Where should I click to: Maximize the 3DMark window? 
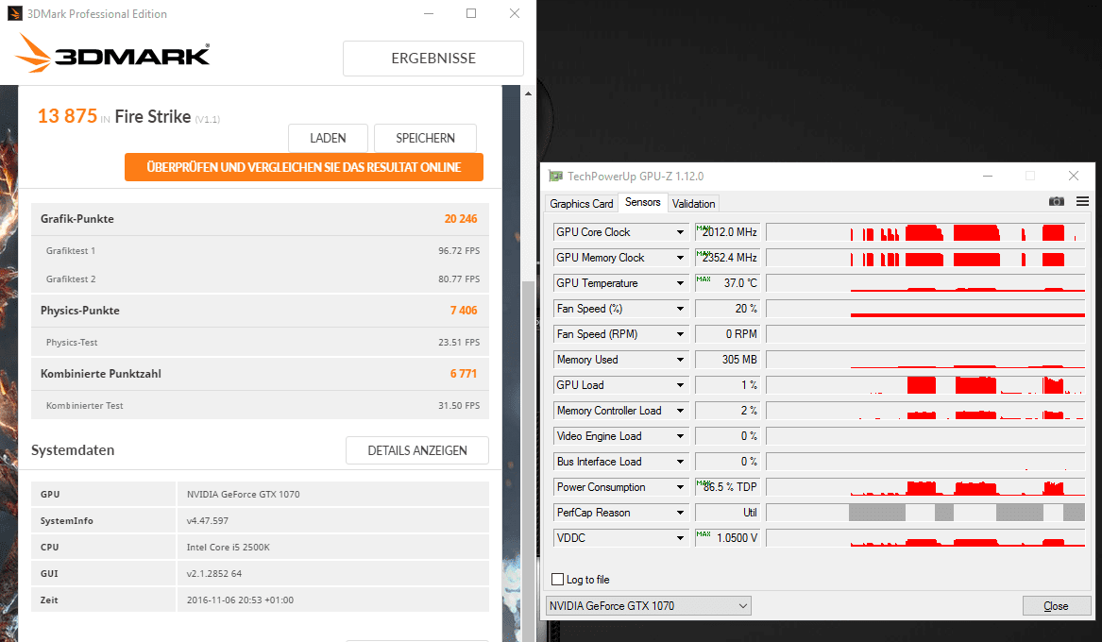(471, 13)
